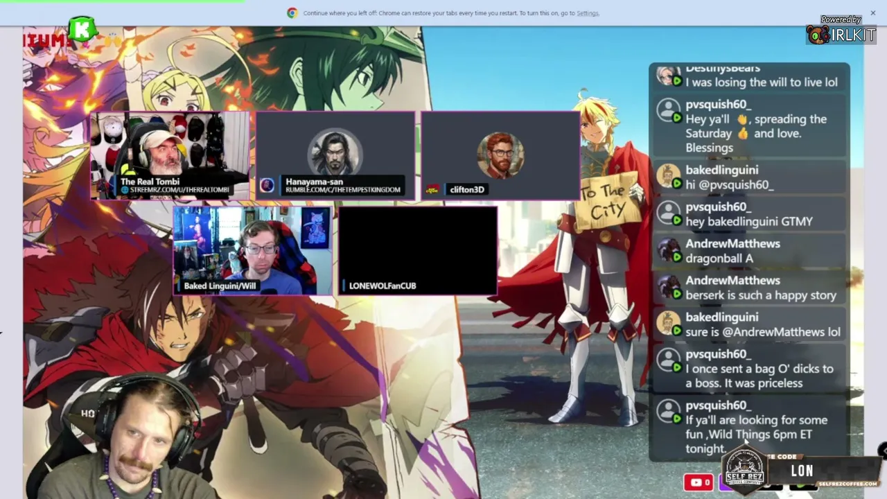Click the Self Rez Coffee Company hexagon logo
Screen dimensions: 887x499
pos(745,471)
